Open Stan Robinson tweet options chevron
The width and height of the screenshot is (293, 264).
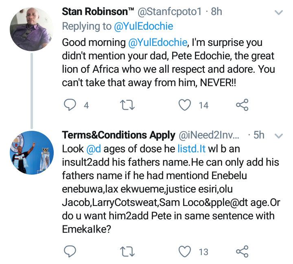[x=279, y=13]
